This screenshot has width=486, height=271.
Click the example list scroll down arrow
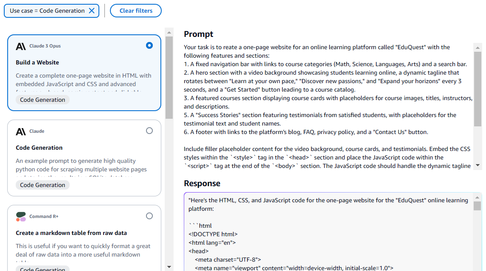click(x=169, y=267)
